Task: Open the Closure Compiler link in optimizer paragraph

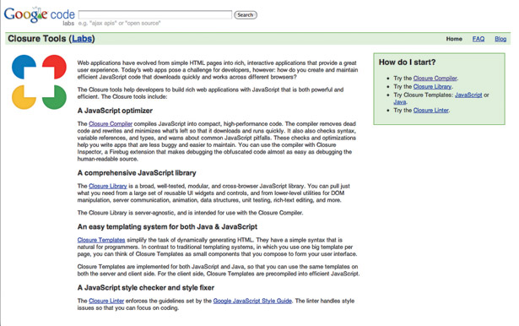Action: click(111, 123)
